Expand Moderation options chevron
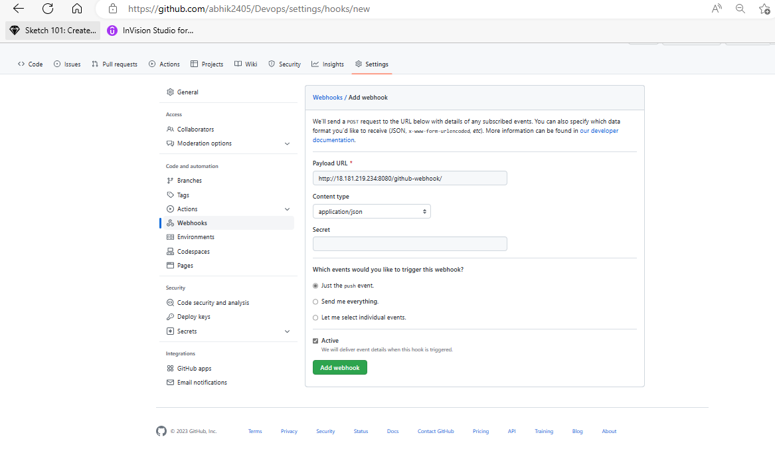This screenshot has height=451, width=775. point(287,144)
